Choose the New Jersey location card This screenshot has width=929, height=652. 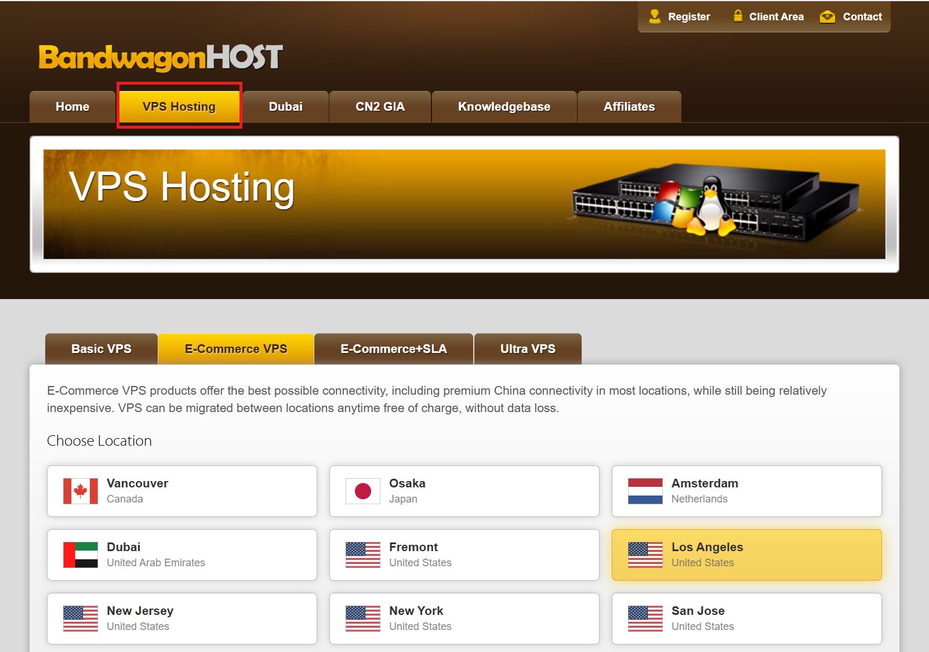pos(182,618)
